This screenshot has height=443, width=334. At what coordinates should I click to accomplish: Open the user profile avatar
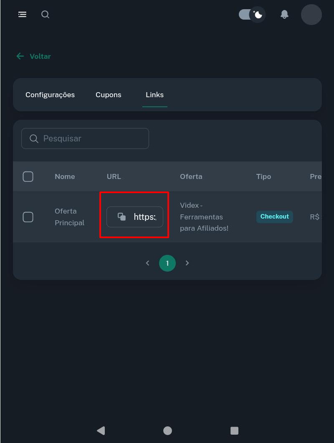pos(311,15)
